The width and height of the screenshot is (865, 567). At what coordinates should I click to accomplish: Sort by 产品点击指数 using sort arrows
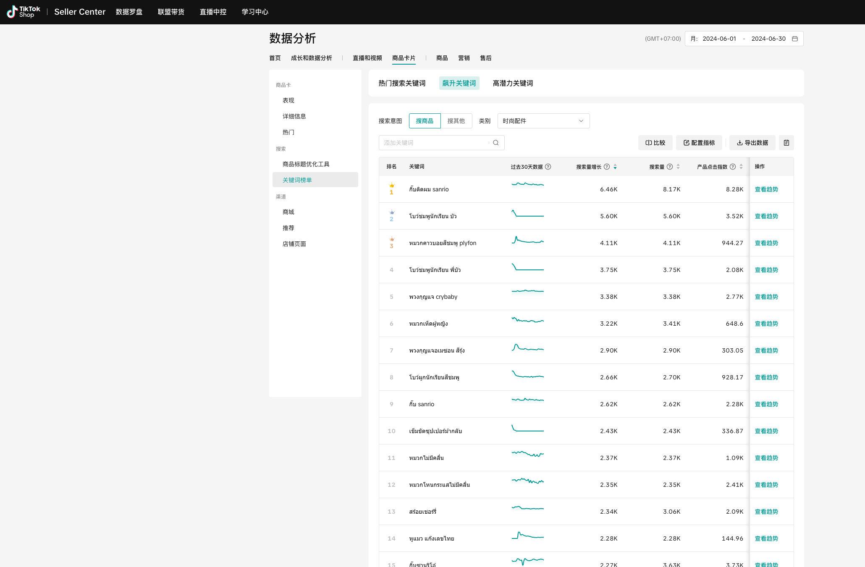[741, 167]
